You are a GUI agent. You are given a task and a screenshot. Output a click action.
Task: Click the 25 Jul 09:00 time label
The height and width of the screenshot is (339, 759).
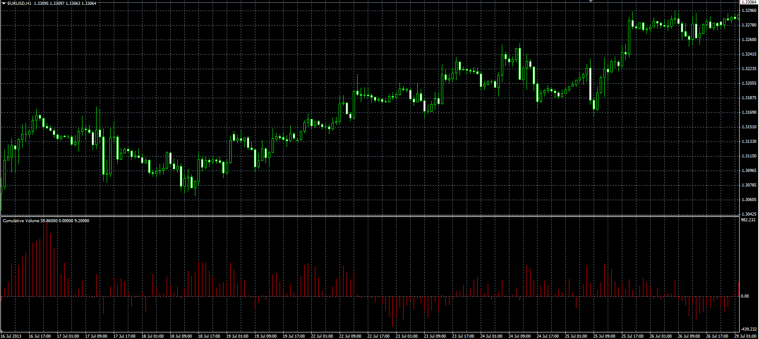[604, 336]
